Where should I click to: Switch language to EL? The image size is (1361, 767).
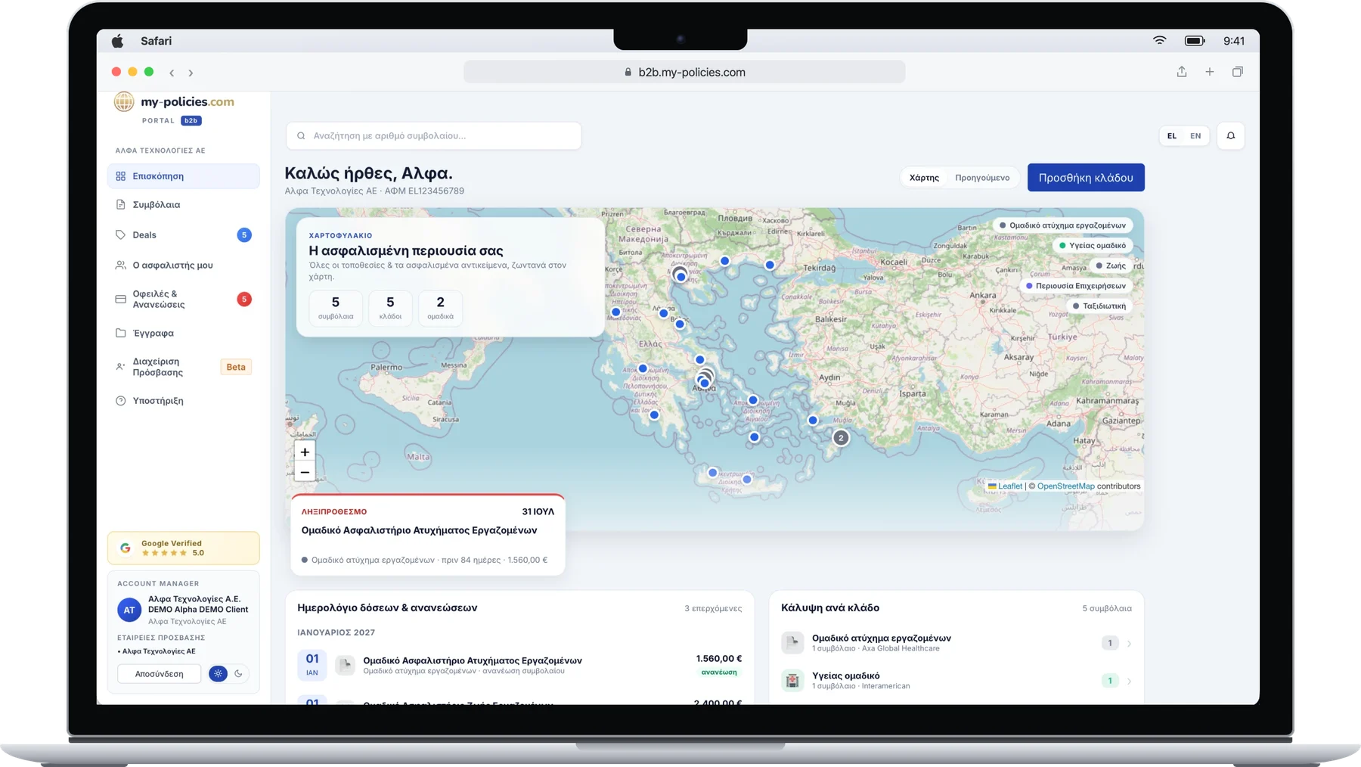[1172, 136]
